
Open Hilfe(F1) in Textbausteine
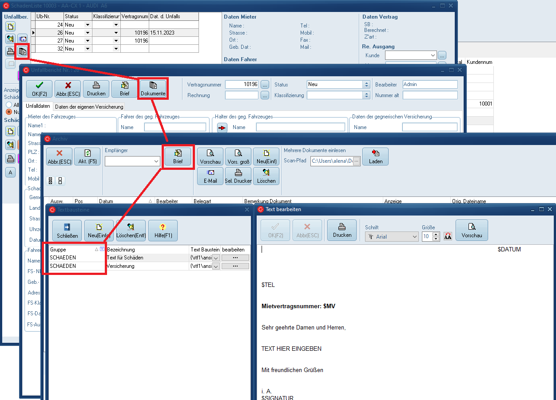tap(163, 231)
